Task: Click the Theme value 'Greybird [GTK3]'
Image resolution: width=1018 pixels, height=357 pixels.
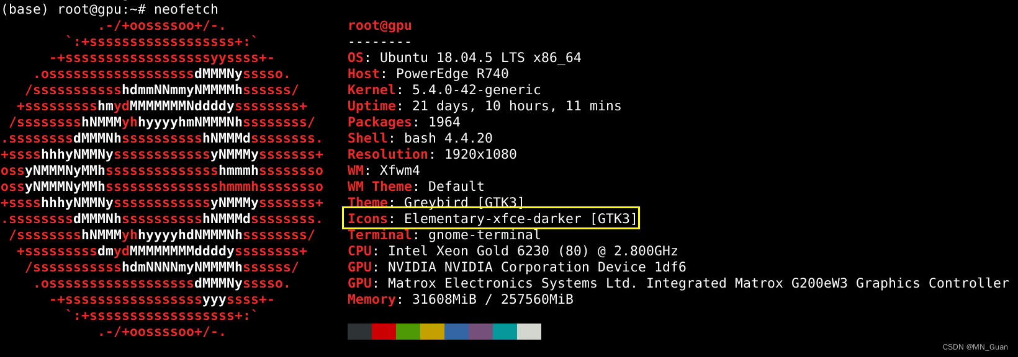Action: pyautogui.click(x=464, y=203)
